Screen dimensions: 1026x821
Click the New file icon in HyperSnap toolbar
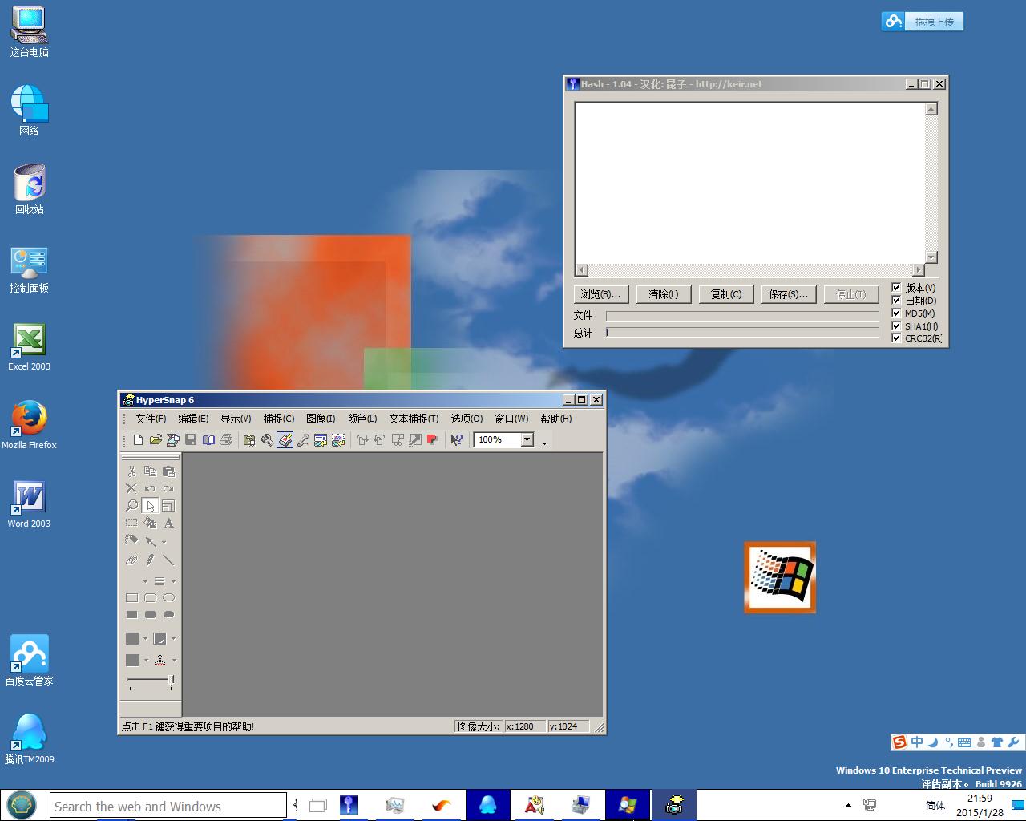(x=138, y=439)
